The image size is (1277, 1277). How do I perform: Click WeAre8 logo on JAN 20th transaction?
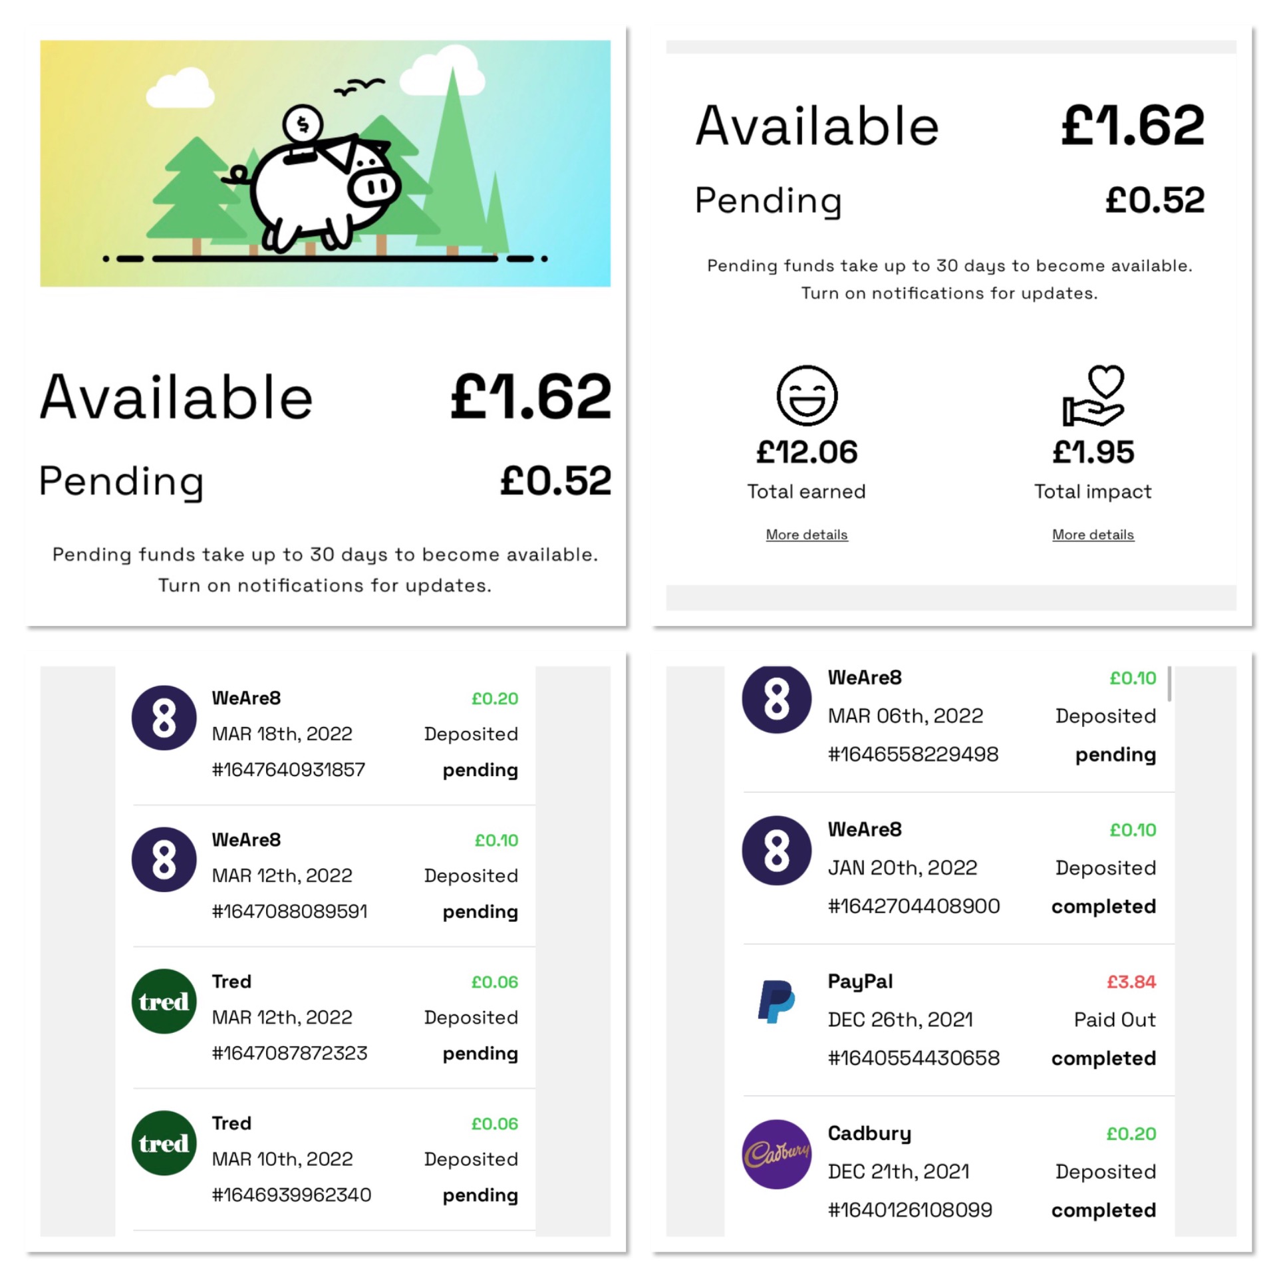pos(776,850)
